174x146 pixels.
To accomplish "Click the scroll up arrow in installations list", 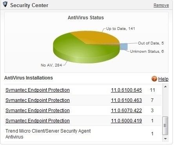I will (165, 87).
